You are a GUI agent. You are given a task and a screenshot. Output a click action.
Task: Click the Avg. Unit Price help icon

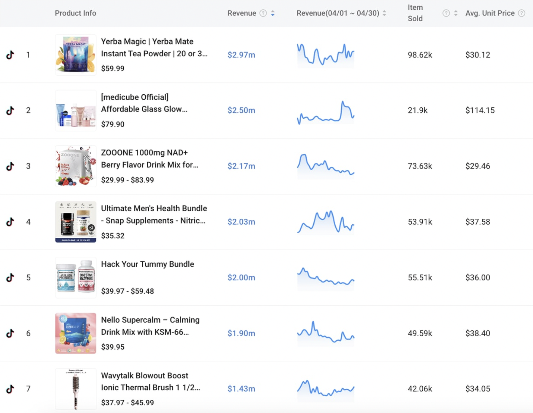pyautogui.click(x=521, y=13)
